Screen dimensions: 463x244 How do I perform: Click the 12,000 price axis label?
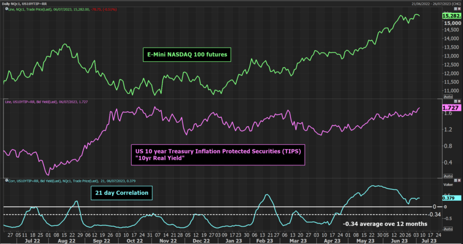452,73
